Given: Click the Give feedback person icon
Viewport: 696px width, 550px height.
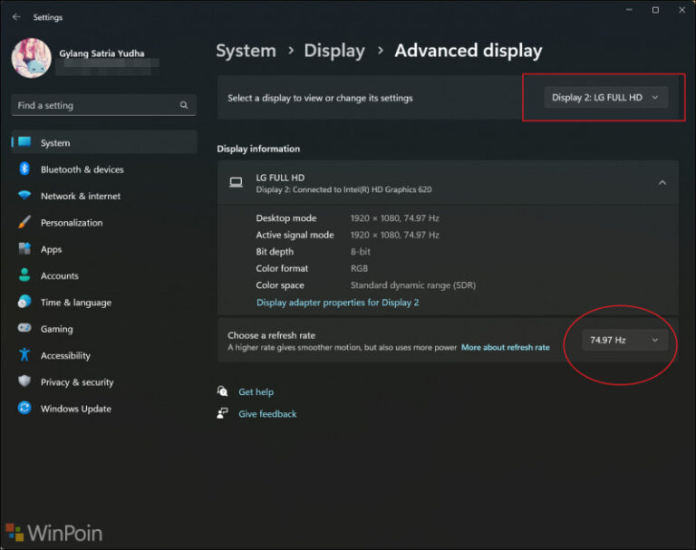Looking at the screenshot, I should (x=222, y=413).
